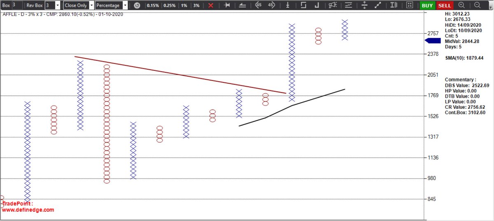Click the LoDt: 10/09/2020 text
Image resolution: width=494 pixels, height=221 pixels.
pos(464,31)
